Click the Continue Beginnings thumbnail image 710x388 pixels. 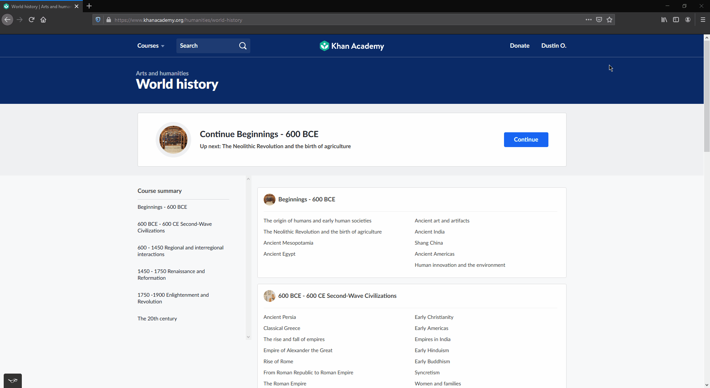tap(173, 140)
